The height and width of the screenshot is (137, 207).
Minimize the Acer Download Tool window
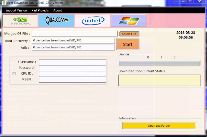click(x=183, y=2)
